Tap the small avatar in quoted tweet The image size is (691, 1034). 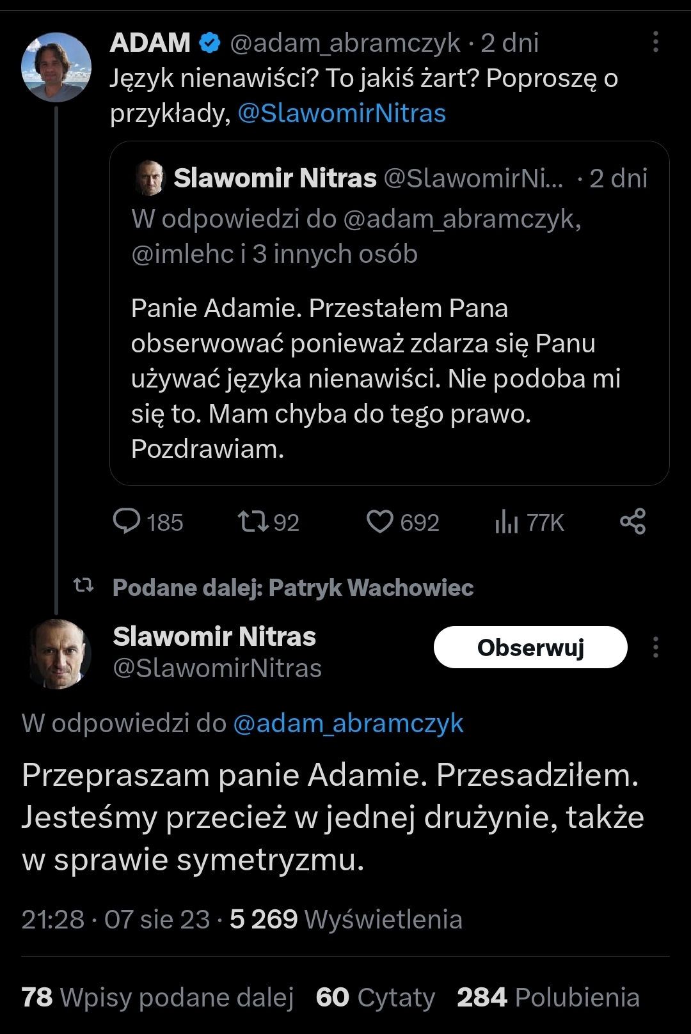click(x=150, y=178)
